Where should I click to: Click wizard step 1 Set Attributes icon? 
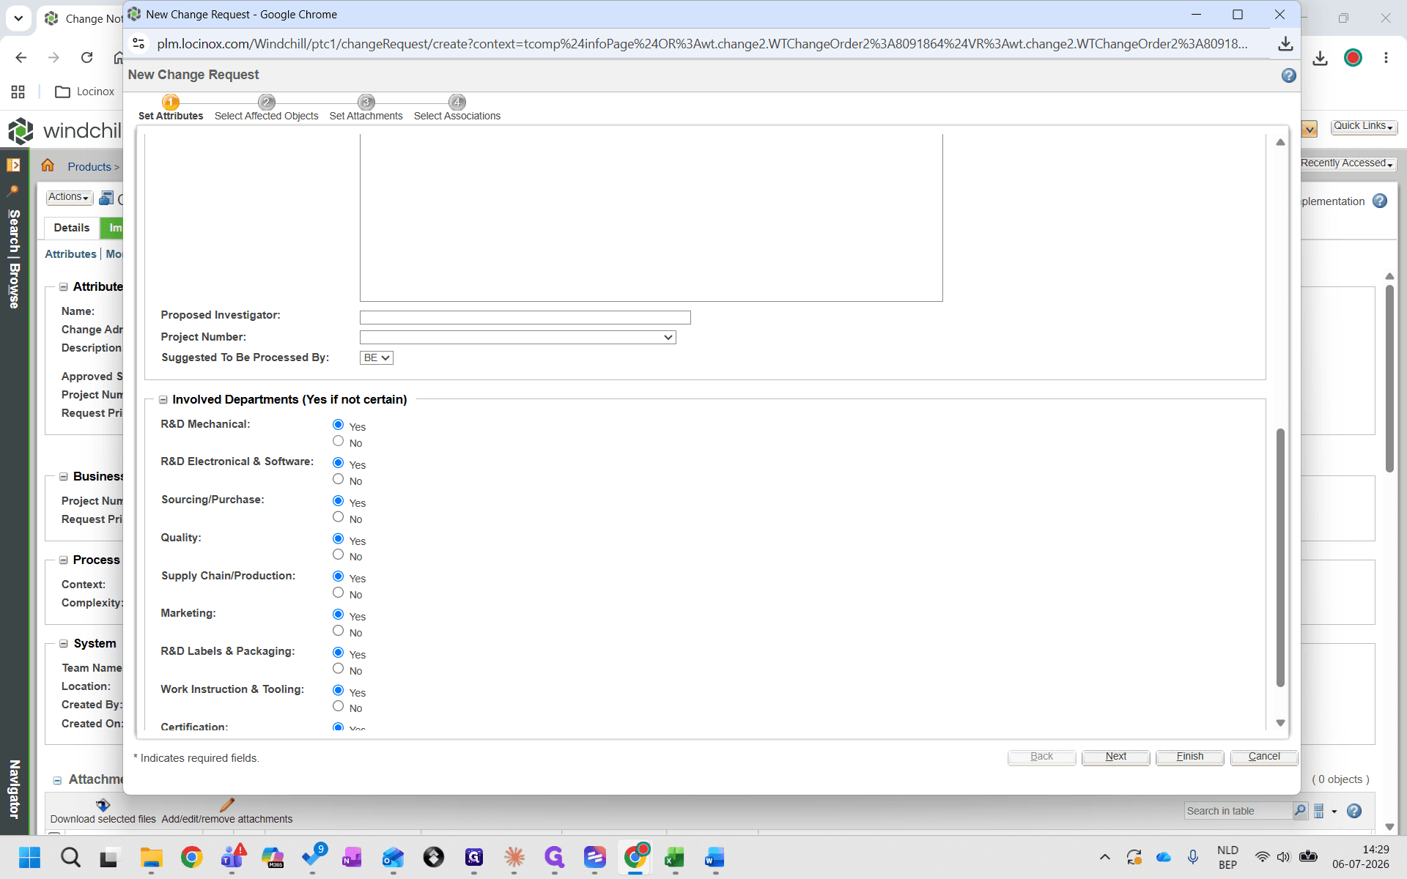tap(170, 102)
